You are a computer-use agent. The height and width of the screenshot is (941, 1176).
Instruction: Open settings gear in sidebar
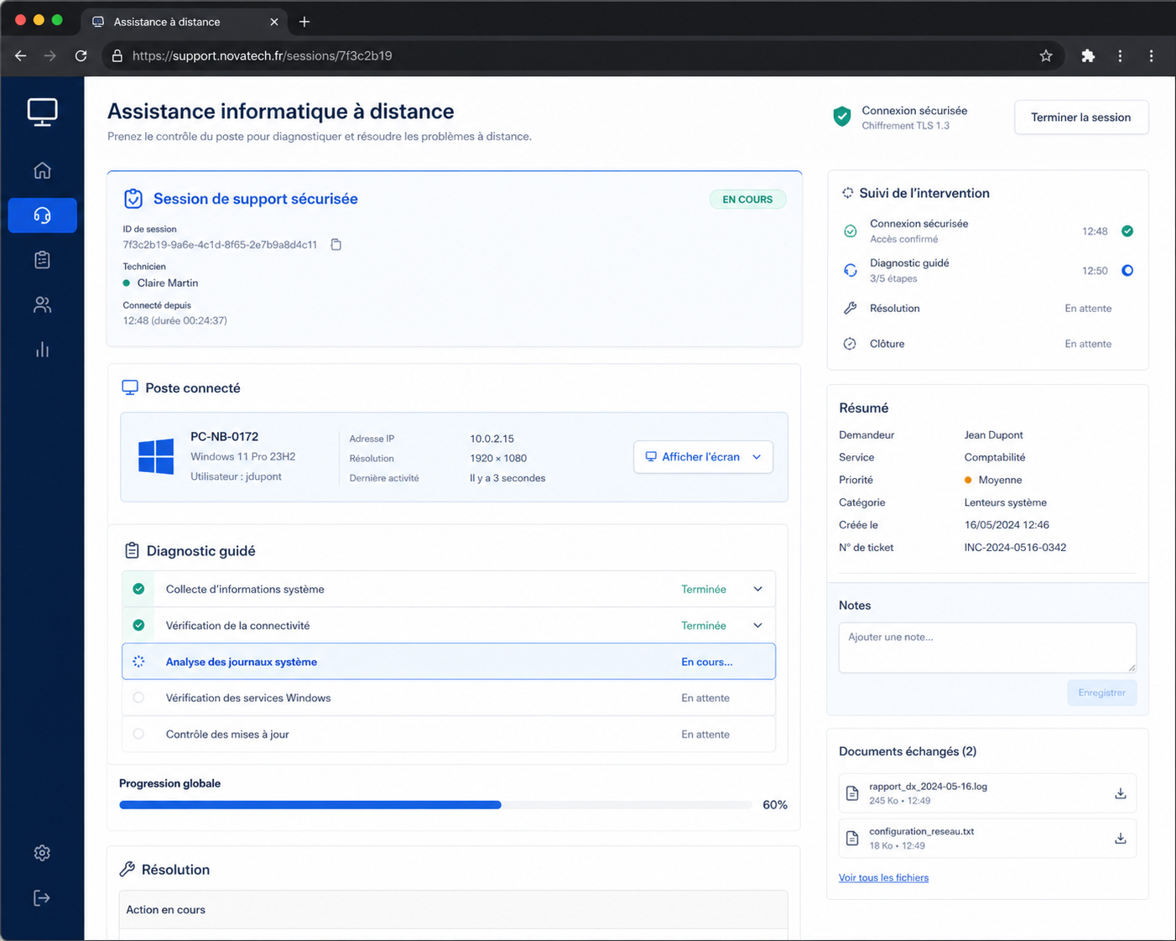point(42,853)
